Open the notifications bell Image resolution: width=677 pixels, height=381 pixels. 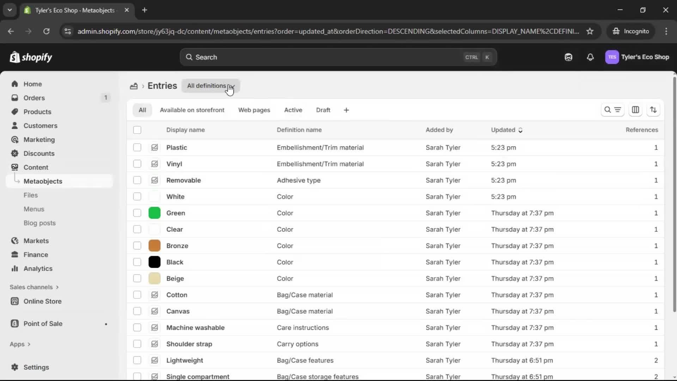tap(591, 57)
